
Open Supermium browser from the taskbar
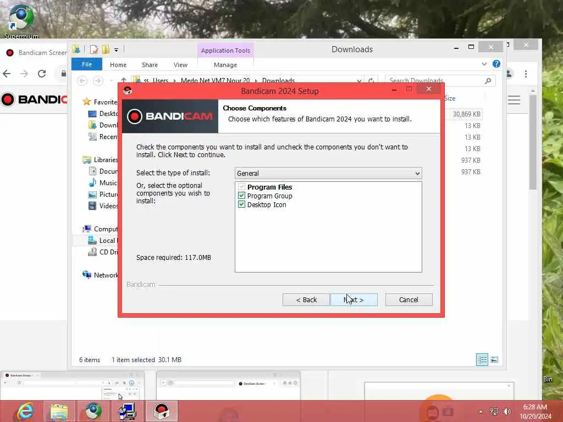pyautogui.click(x=93, y=411)
